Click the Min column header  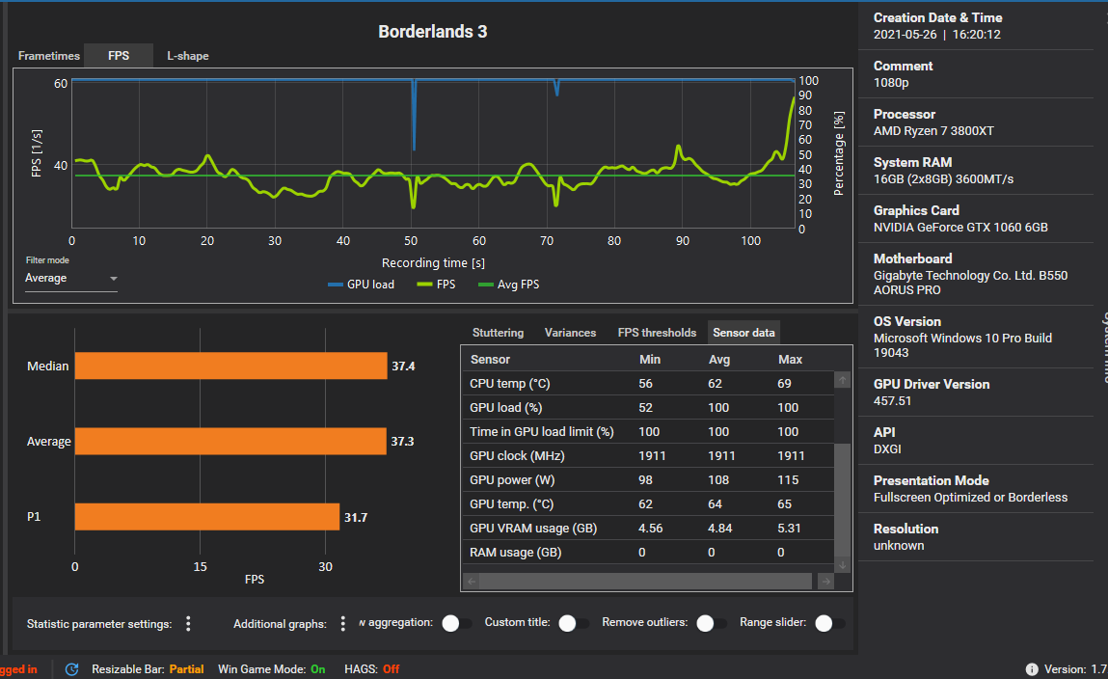pyautogui.click(x=650, y=360)
